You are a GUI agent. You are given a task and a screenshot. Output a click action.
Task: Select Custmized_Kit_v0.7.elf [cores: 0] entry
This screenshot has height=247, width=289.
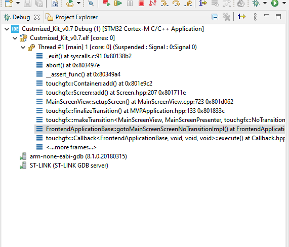point(72,38)
